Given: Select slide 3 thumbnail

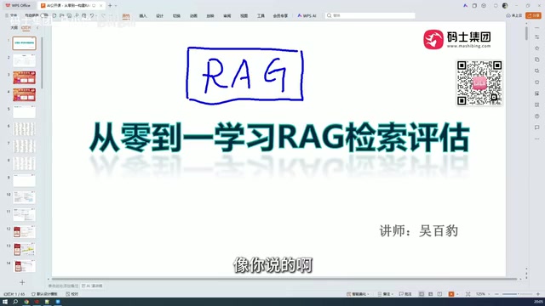Looking at the screenshot, I should click(25, 77).
